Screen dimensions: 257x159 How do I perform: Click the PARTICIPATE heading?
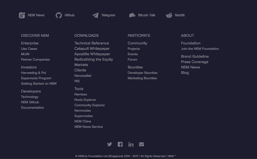point(139,36)
